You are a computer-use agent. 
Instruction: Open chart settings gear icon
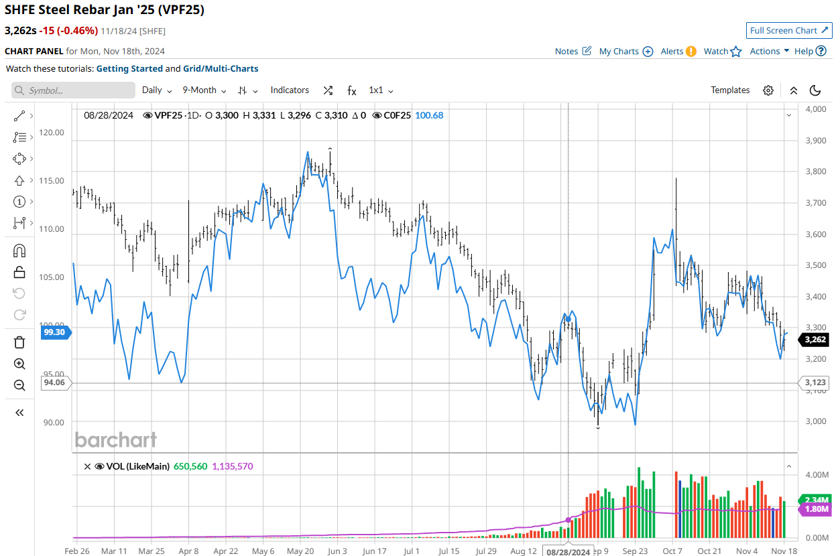pos(768,90)
